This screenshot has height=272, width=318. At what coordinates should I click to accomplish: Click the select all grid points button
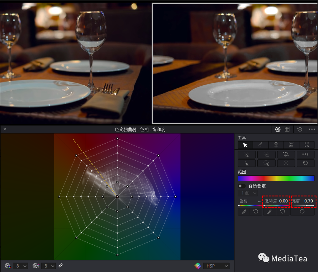coord(286,163)
